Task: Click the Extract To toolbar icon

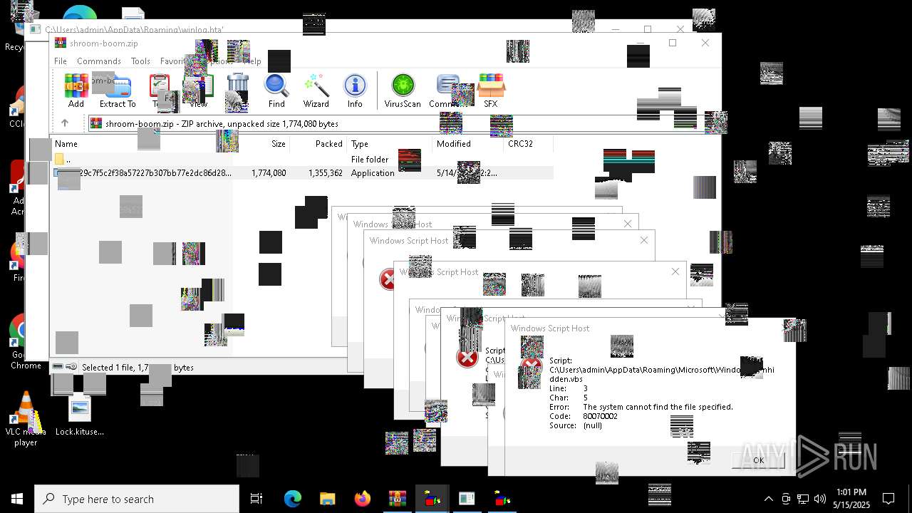Action: pyautogui.click(x=118, y=90)
